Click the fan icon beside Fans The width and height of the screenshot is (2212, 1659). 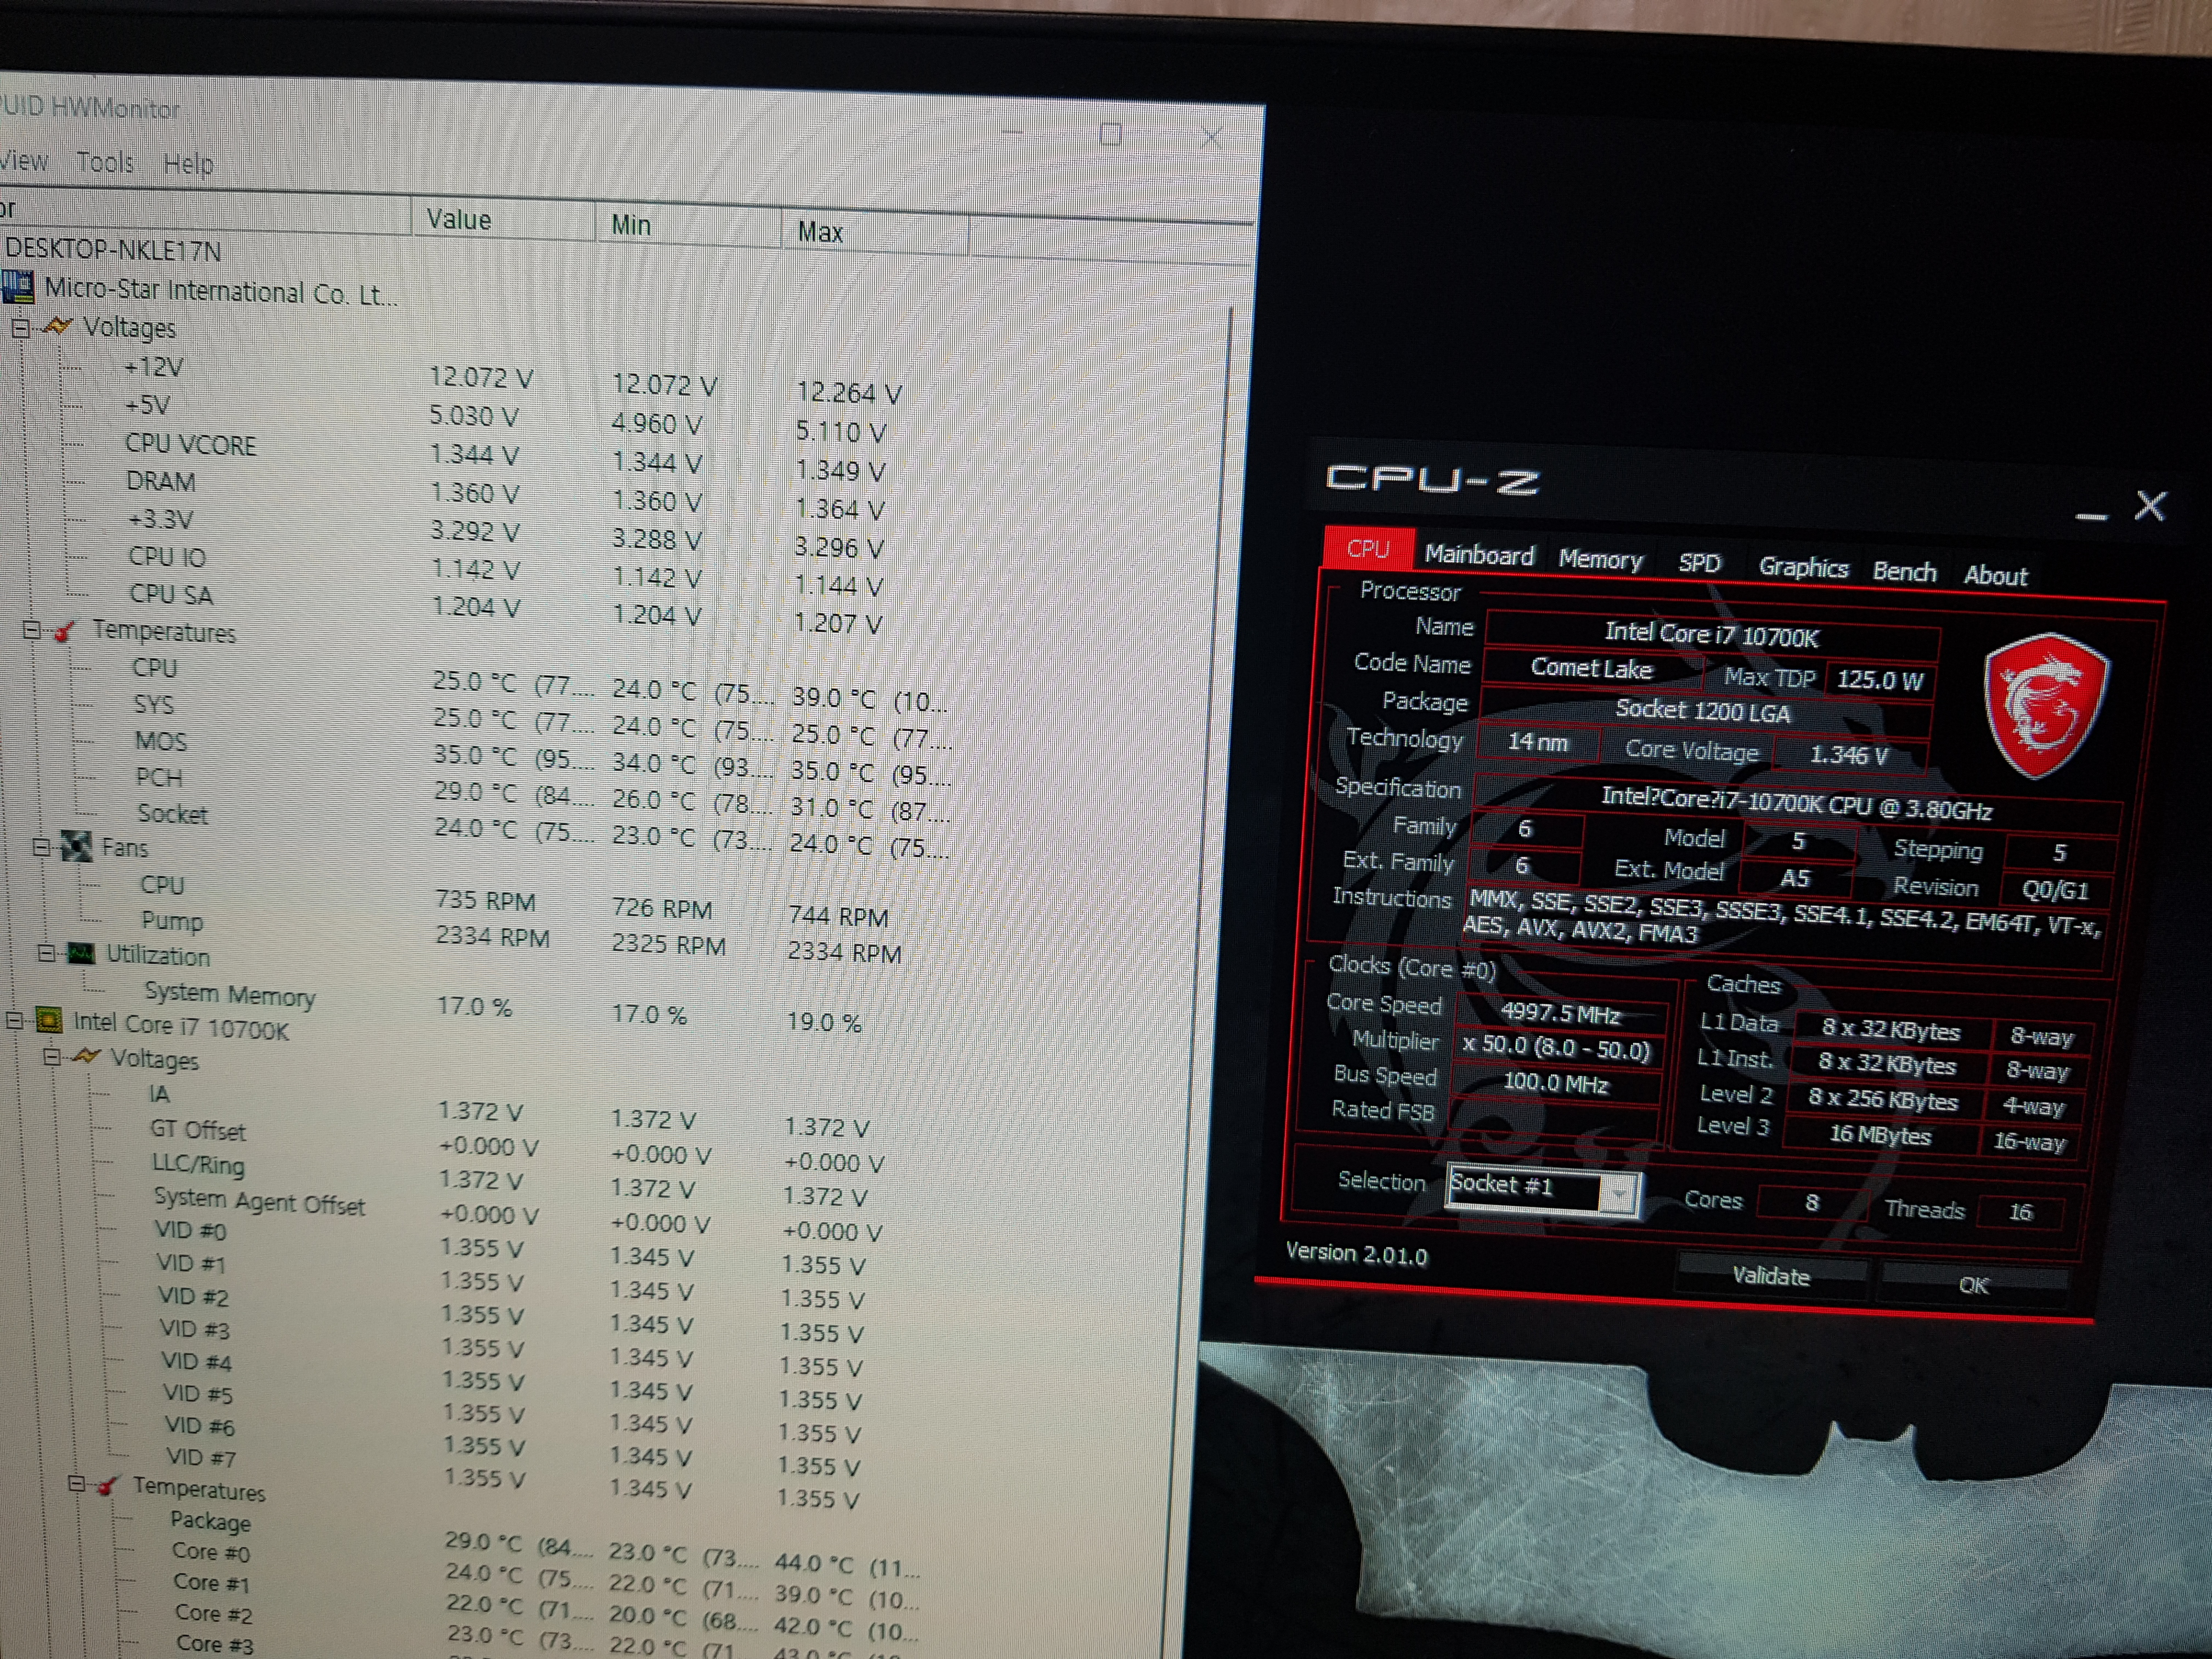coord(77,847)
